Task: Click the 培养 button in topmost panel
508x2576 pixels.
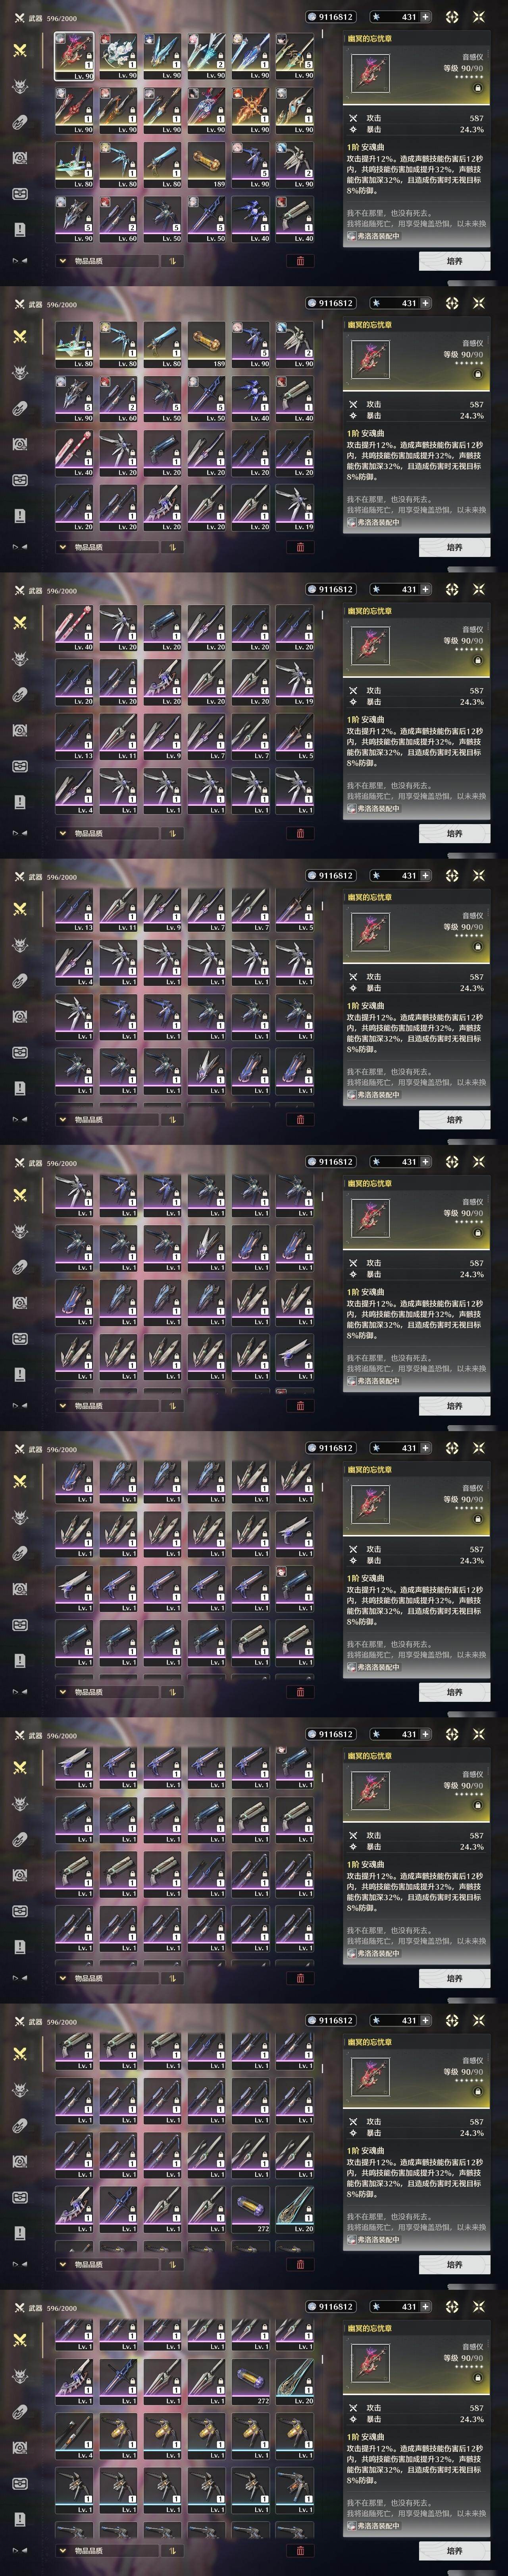Action: tap(454, 261)
